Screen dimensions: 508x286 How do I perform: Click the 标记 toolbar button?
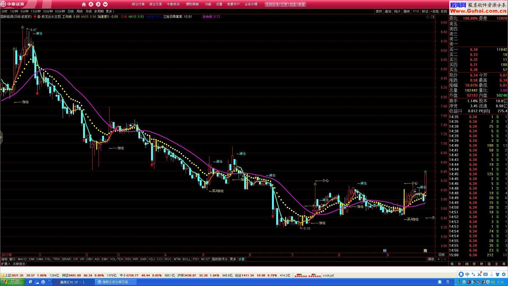[x=425, y=11]
